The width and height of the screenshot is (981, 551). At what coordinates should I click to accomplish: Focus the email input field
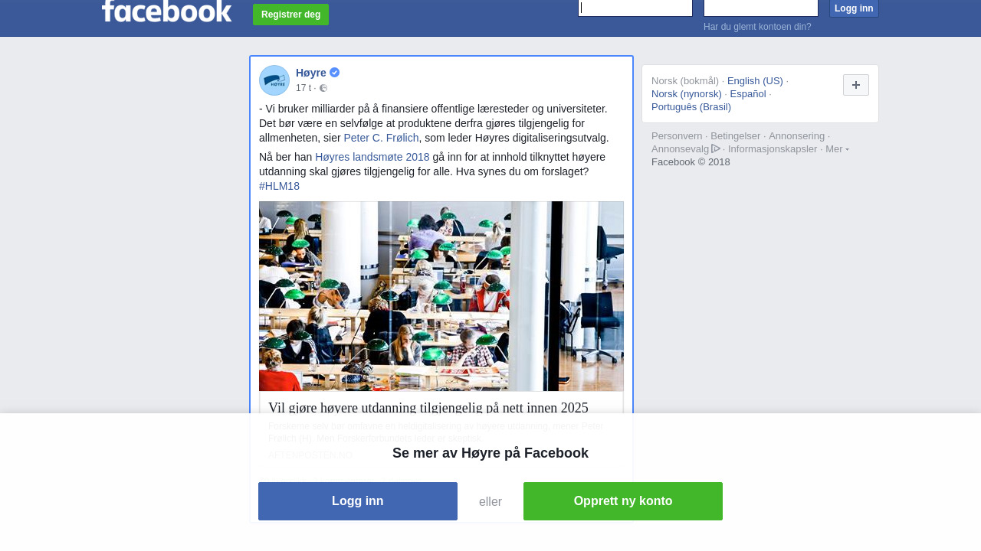(635, 8)
